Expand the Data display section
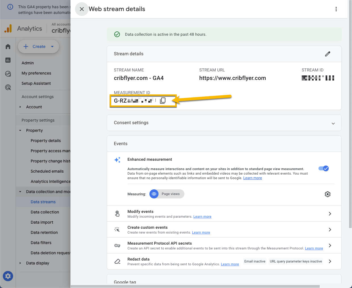Image resolution: width=352 pixels, height=288 pixels. (20, 263)
